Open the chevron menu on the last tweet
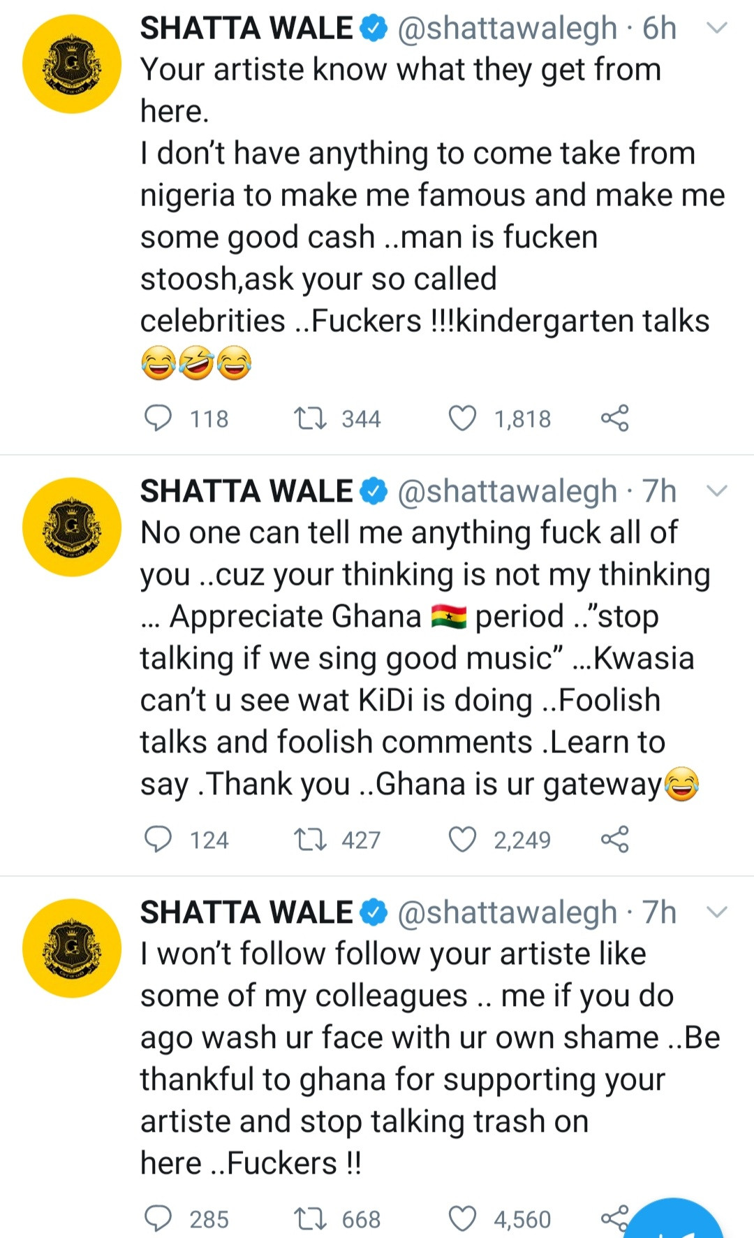The height and width of the screenshot is (1238, 754). coord(717,912)
